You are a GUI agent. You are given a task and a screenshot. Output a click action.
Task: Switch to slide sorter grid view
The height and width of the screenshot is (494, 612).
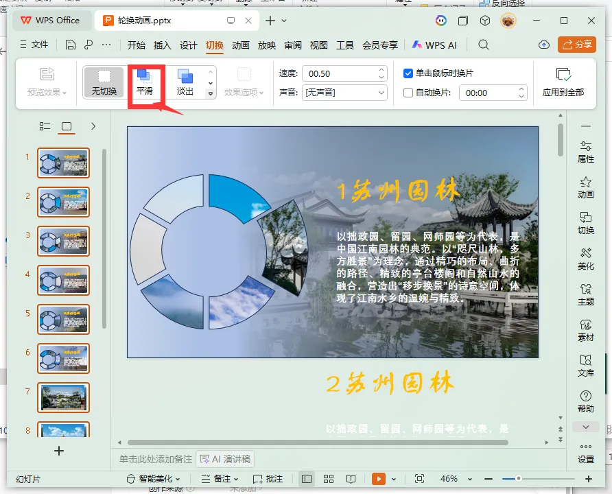[329, 479]
